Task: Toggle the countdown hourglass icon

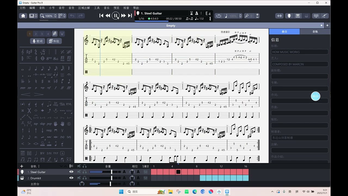Action: [191, 13]
